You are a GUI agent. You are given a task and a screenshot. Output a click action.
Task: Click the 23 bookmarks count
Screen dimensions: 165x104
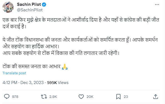(x=126, y=97)
